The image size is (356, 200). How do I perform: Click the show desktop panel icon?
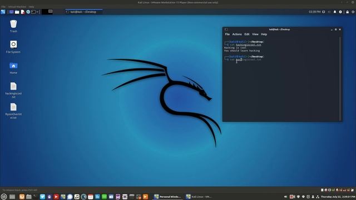(11, 12)
